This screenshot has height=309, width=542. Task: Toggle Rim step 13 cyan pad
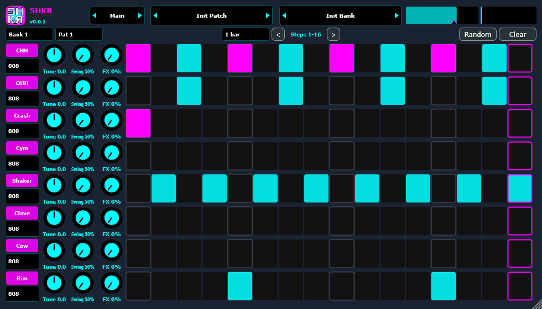(444, 286)
